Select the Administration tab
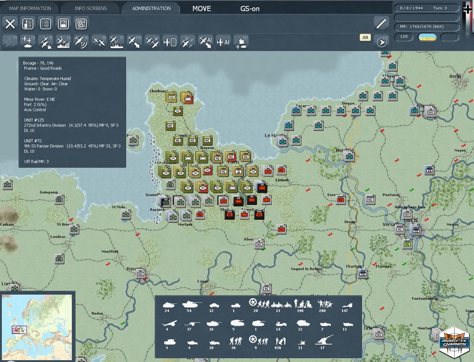The width and height of the screenshot is (474, 362). (151, 8)
